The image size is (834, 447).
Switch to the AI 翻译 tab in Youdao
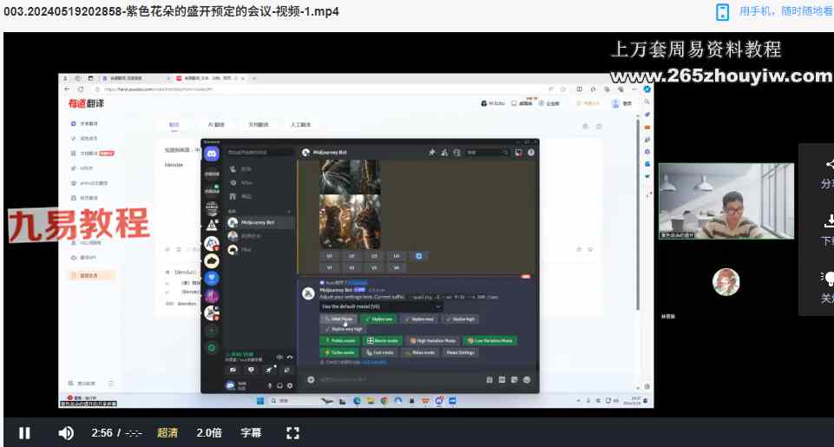(216, 125)
